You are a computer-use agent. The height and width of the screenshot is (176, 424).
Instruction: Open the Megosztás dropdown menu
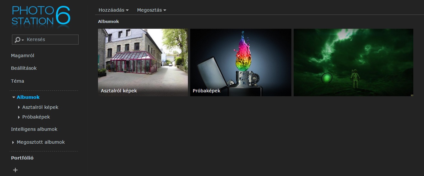(152, 10)
